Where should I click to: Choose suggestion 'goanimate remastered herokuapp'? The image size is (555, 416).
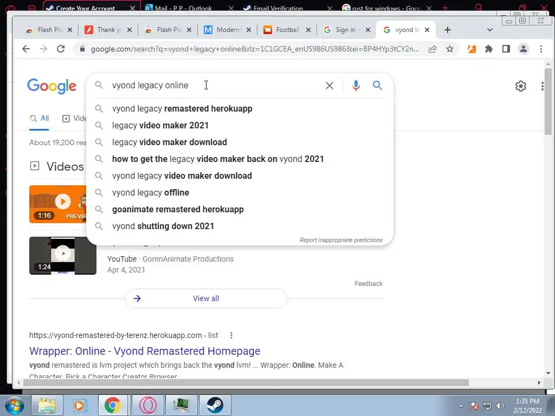tap(240, 210)
